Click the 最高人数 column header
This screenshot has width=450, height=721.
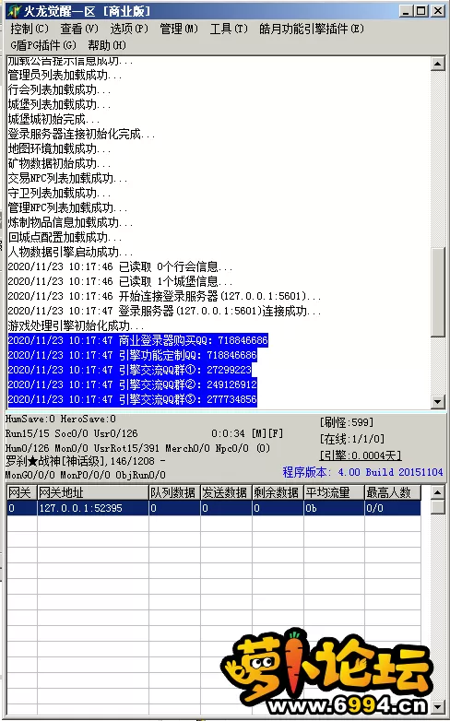tap(393, 492)
